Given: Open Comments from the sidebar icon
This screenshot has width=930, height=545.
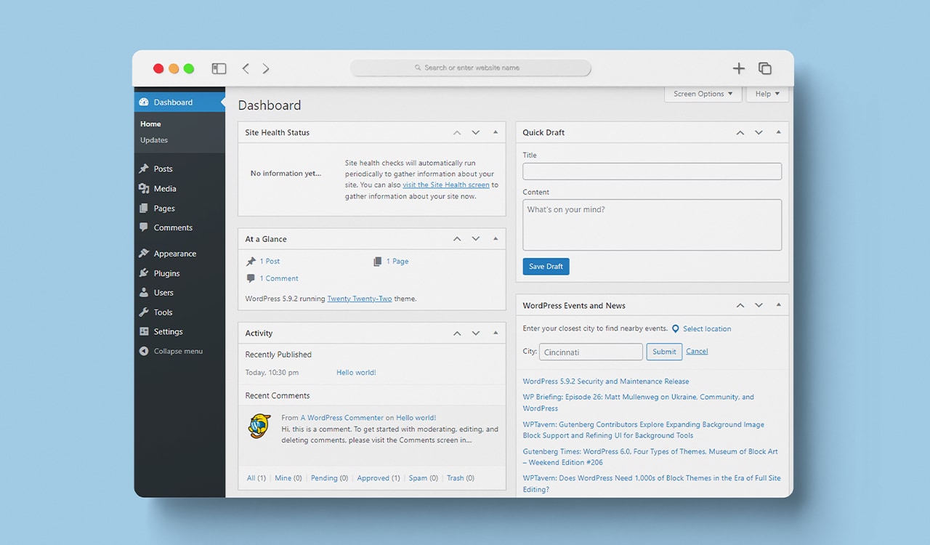Looking at the screenshot, I should [145, 227].
